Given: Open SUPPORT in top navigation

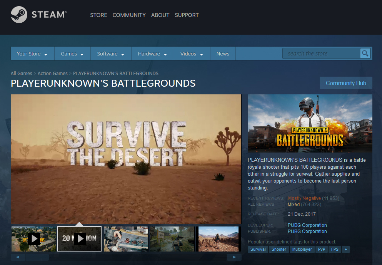Looking at the screenshot, I should point(187,15).
